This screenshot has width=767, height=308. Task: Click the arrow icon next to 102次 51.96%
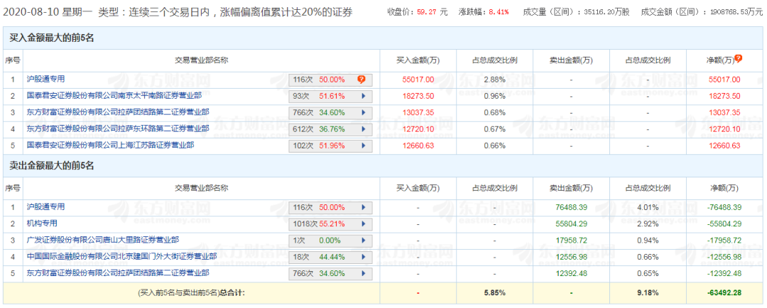pyautogui.click(x=363, y=145)
